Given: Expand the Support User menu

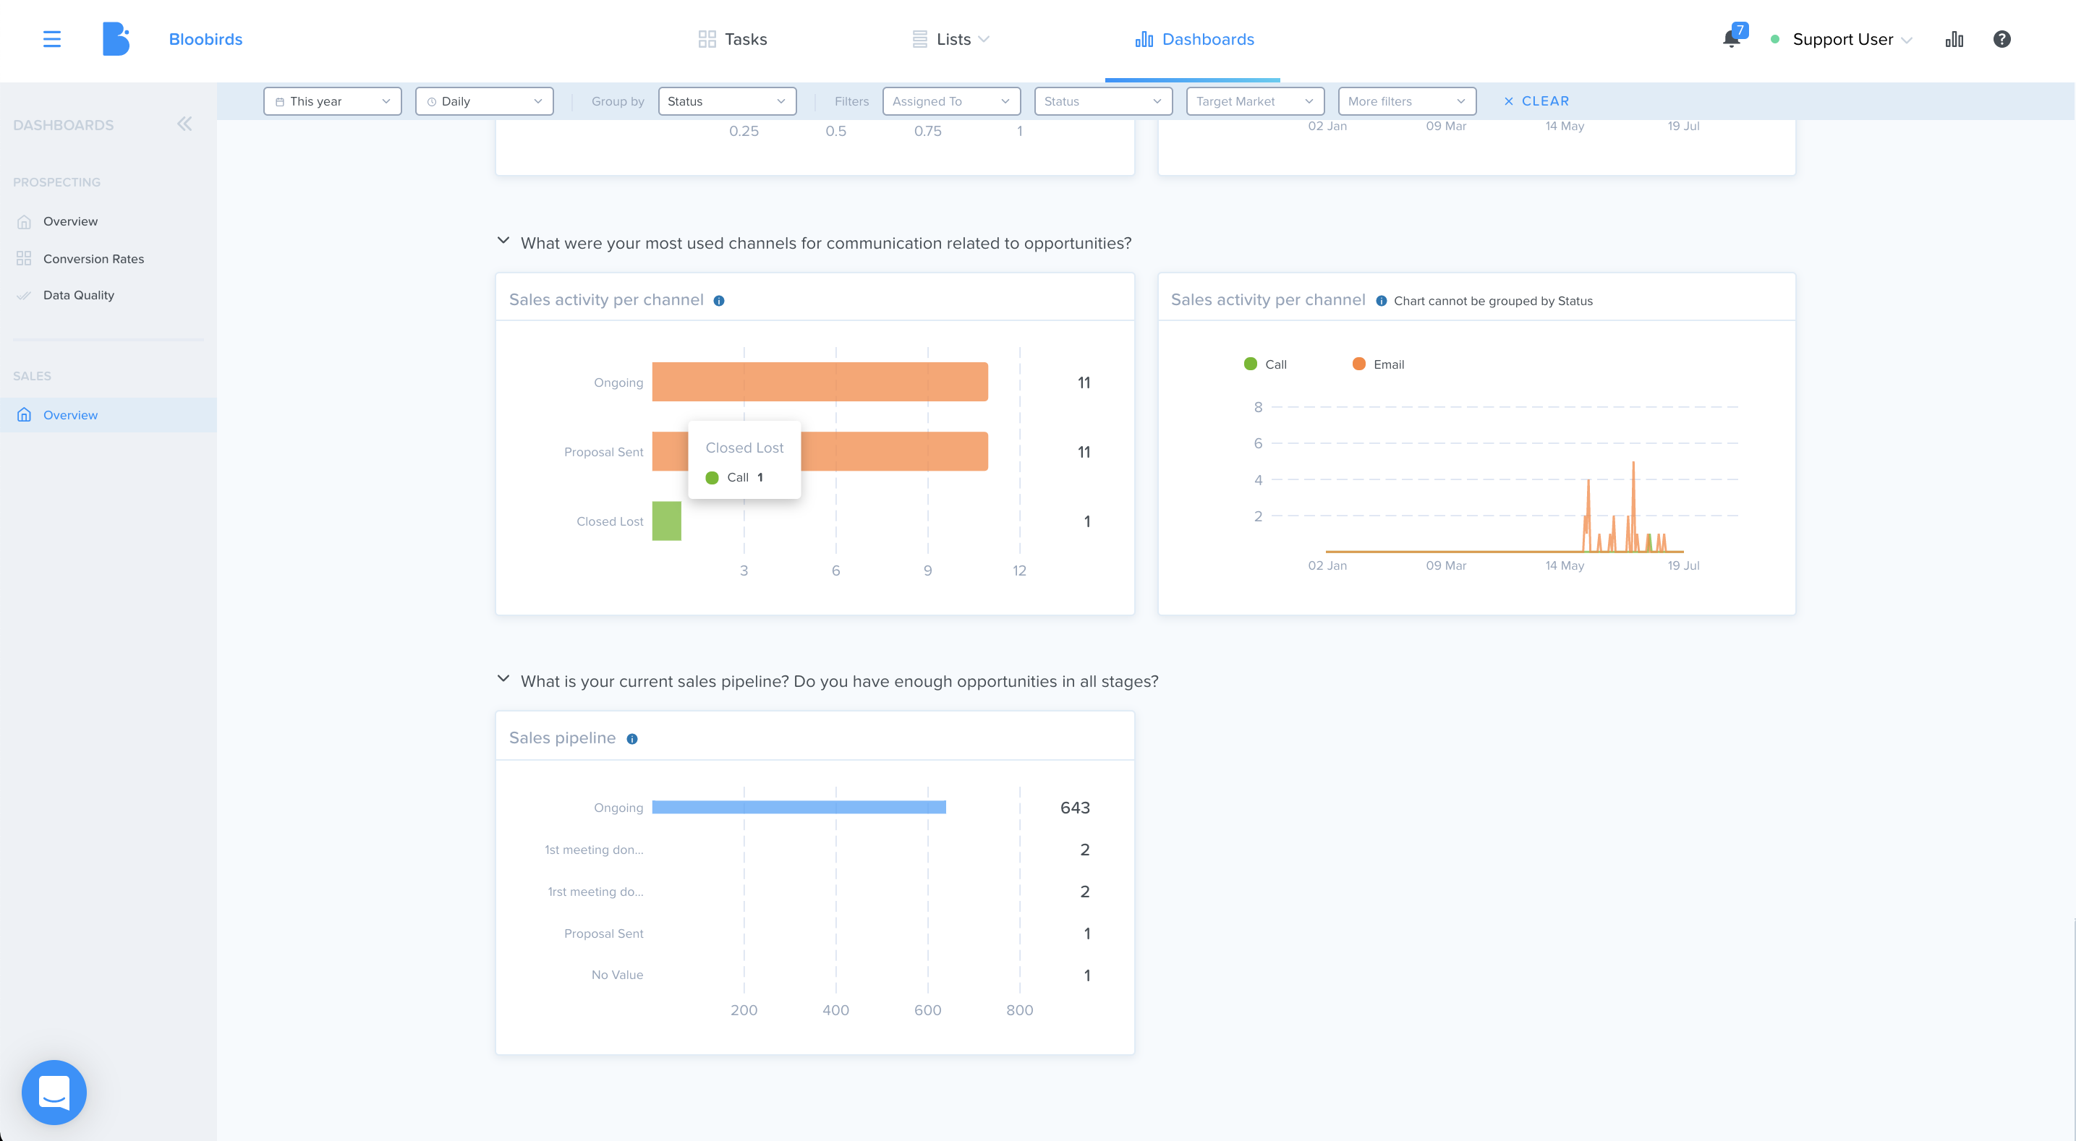Looking at the screenshot, I should point(1906,40).
